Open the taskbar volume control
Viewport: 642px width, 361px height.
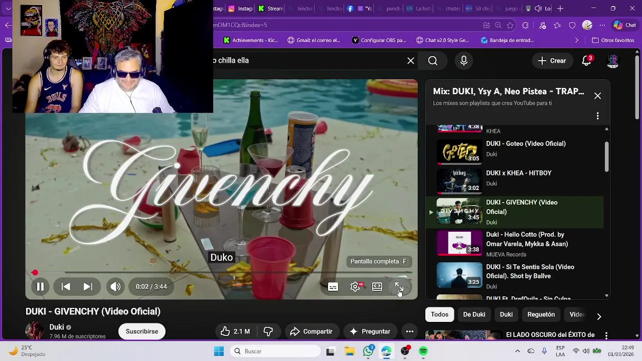pos(586,351)
